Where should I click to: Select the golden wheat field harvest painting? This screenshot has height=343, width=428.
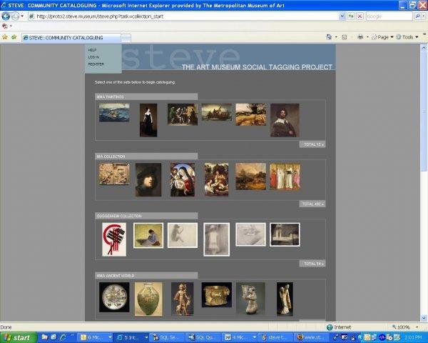point(250,114)
